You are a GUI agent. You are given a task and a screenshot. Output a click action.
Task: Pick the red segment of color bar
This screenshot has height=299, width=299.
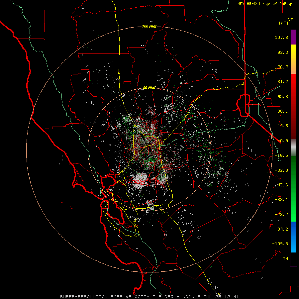click(293, 106)
